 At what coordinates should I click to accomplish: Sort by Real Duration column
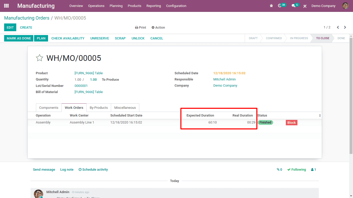point(243,115)
